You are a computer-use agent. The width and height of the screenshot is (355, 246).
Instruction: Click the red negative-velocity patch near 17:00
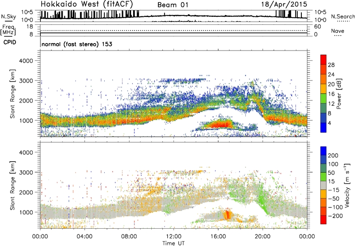(227, 214)
